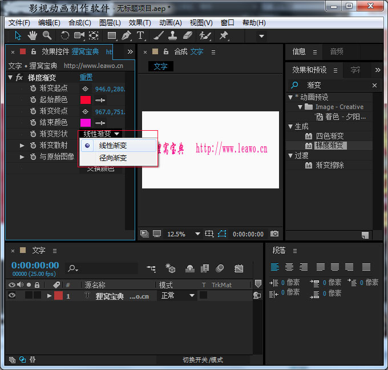Toggle stopwatch for 结束颜色

coord(33,122)
